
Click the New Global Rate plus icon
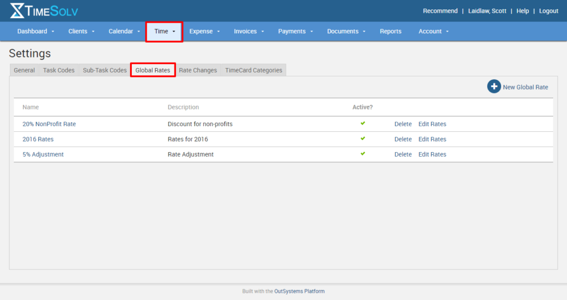click(x=494, y=87)
